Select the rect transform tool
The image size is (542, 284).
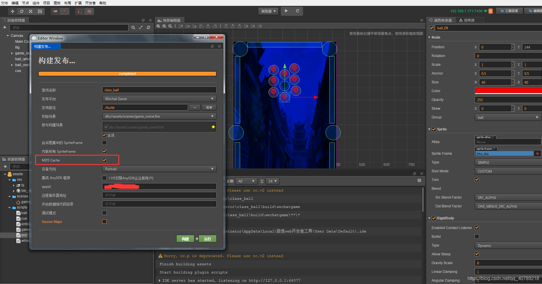[x=40, y=11]
